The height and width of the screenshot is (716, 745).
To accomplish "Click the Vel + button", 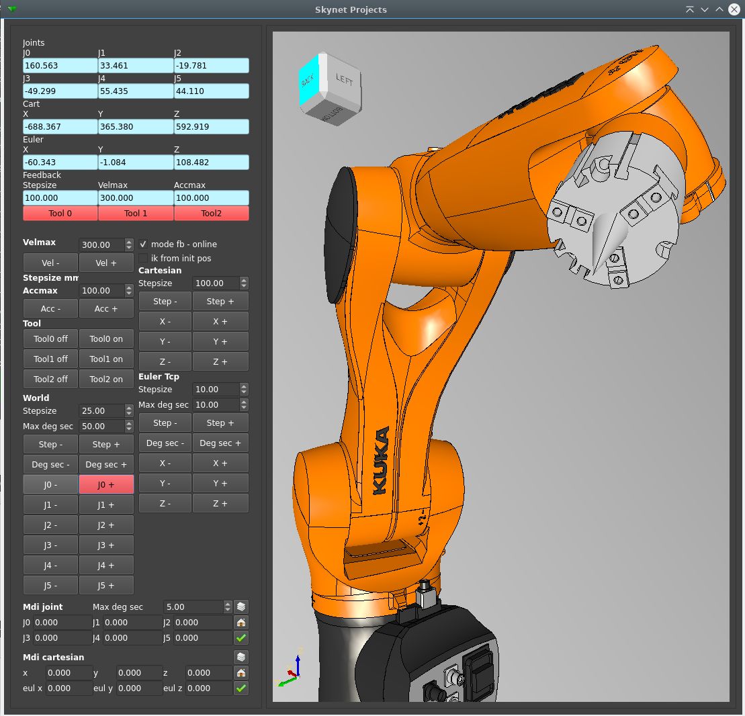I will click(106, 263).
